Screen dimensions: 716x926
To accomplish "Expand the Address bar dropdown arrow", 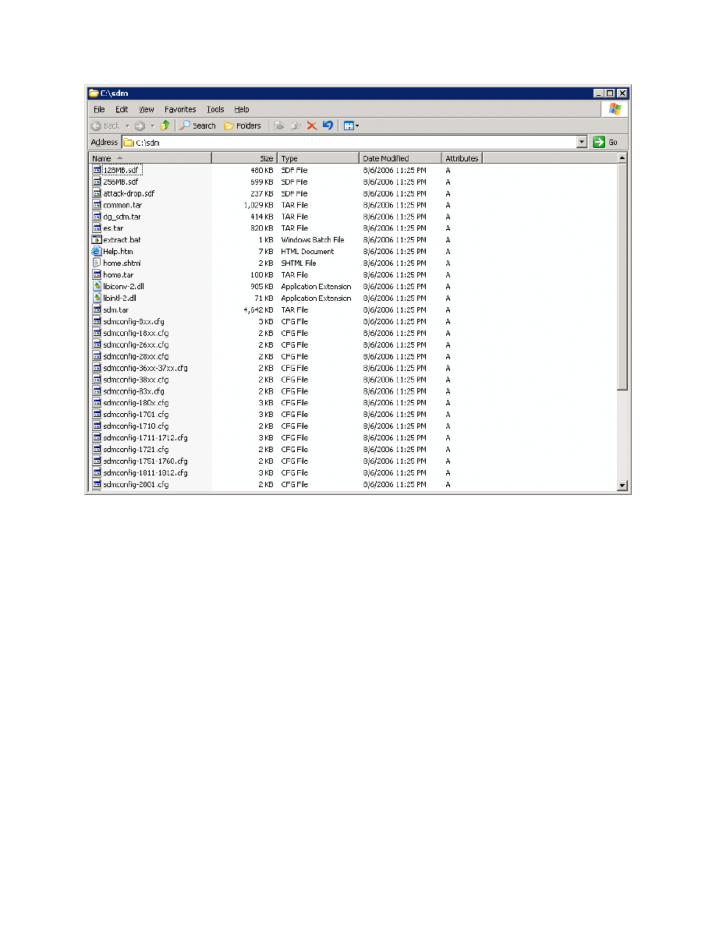I will tap(582, 142).
